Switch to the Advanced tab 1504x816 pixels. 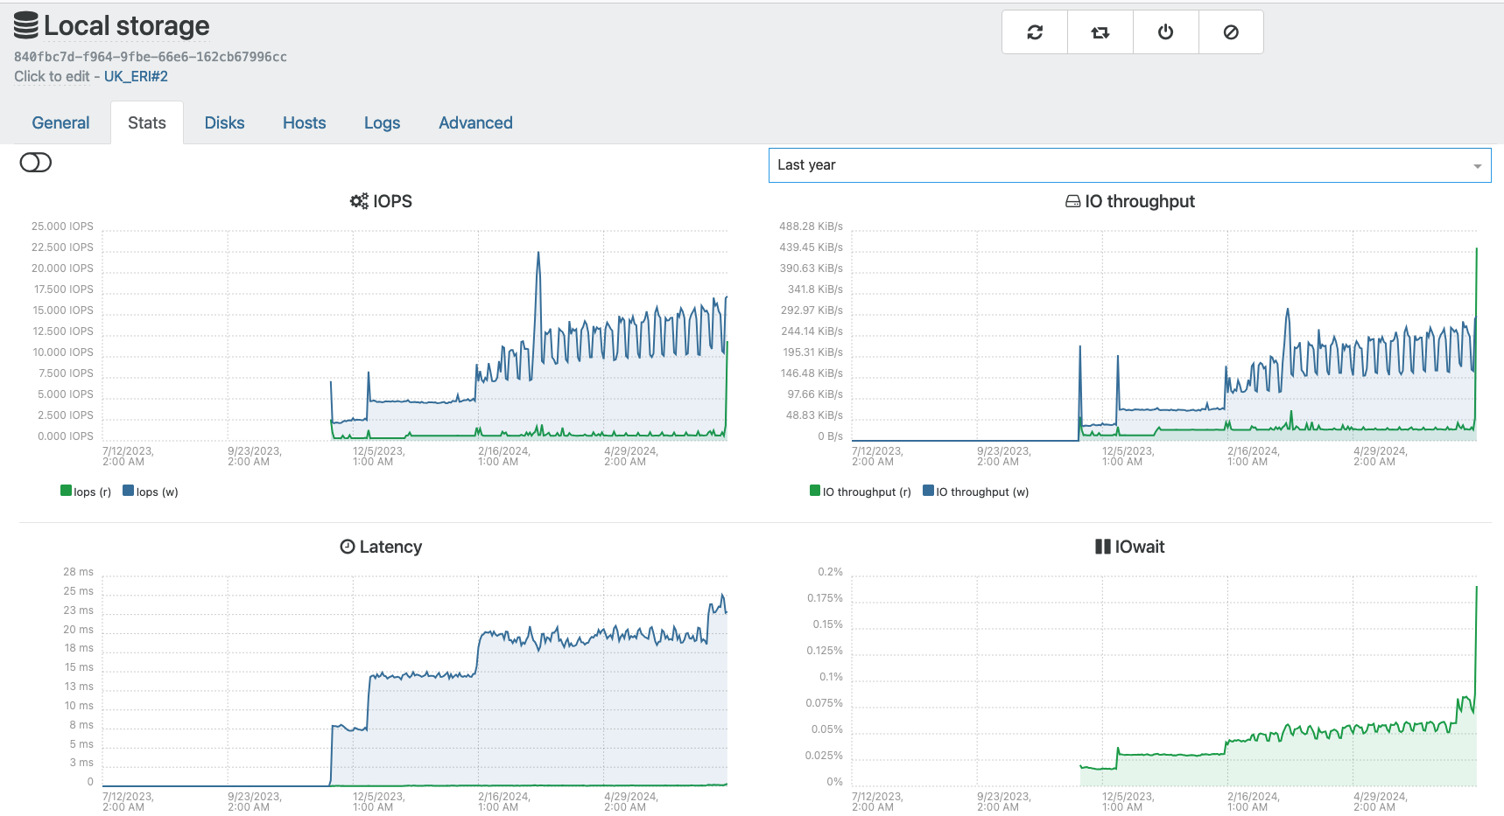475,123
